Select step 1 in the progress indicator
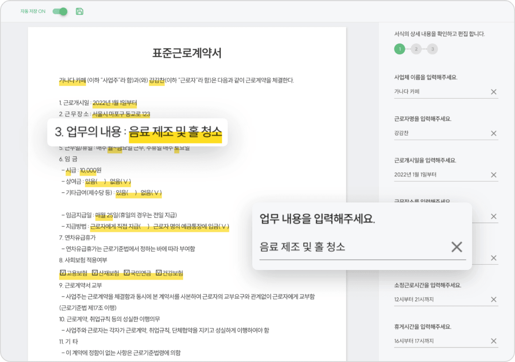 click(x=399, y=49)
